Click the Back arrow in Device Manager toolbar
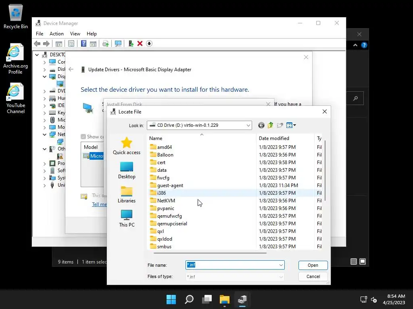 pos(37,43)
